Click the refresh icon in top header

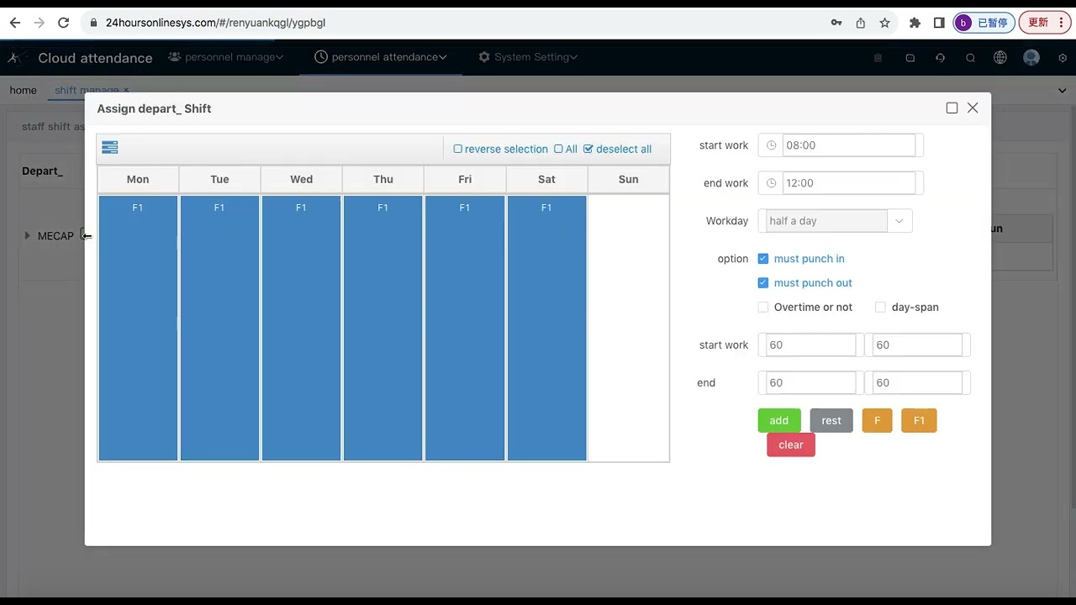(940, 58)
